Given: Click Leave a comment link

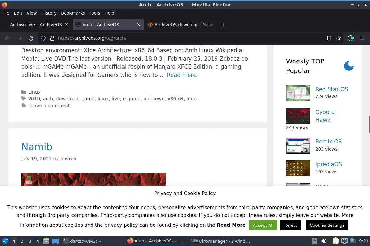Looking at the screenshot, I should point(49,106).
